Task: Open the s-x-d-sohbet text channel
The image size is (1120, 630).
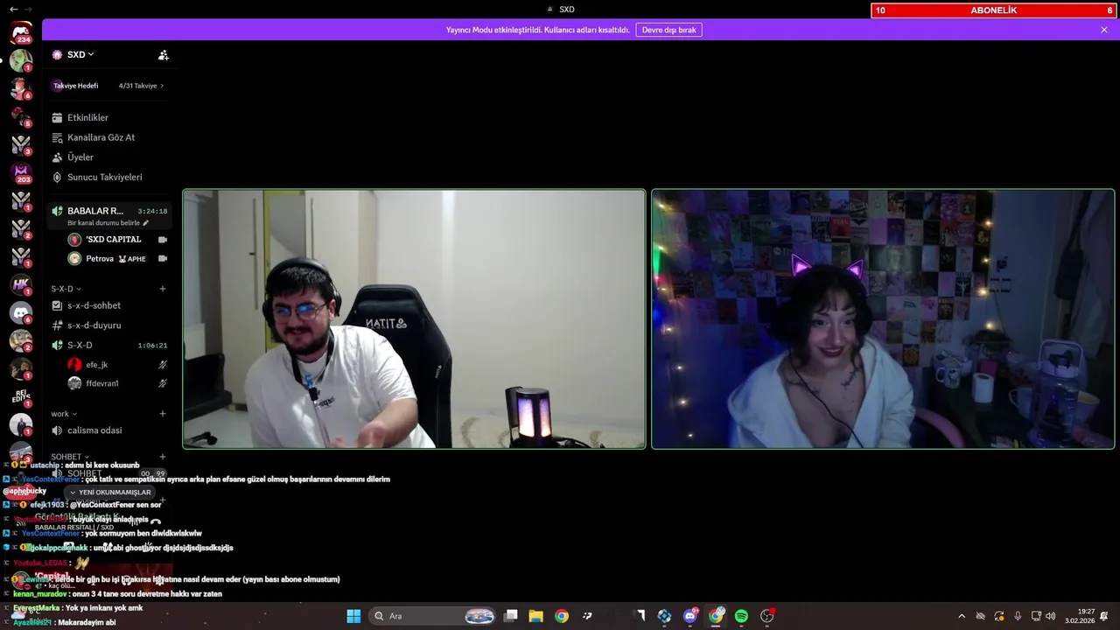Action: click(109, 305)
